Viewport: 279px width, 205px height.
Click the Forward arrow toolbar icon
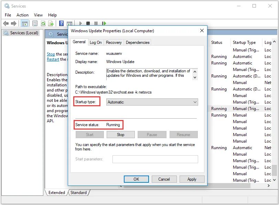point(14,23)
